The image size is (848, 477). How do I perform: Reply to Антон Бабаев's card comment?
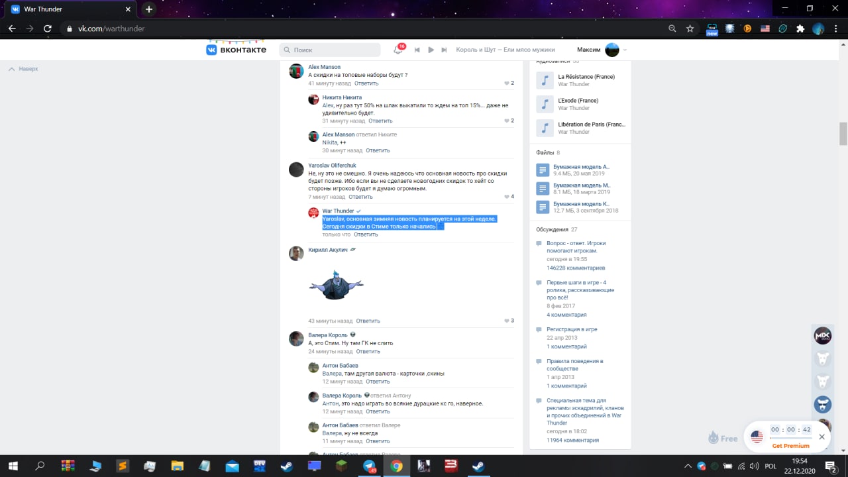pyautogui.click(x=378, y=382)
